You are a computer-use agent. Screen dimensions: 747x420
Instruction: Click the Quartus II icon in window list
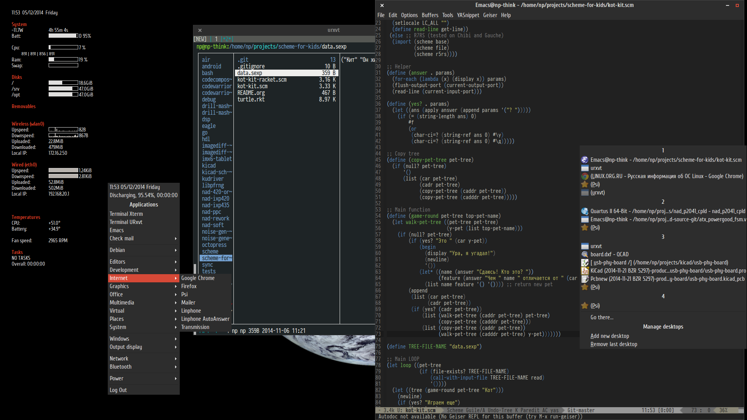pos(584,211)
